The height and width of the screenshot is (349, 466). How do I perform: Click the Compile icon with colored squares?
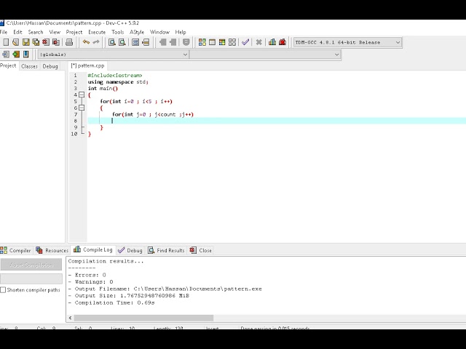point(202,42)
